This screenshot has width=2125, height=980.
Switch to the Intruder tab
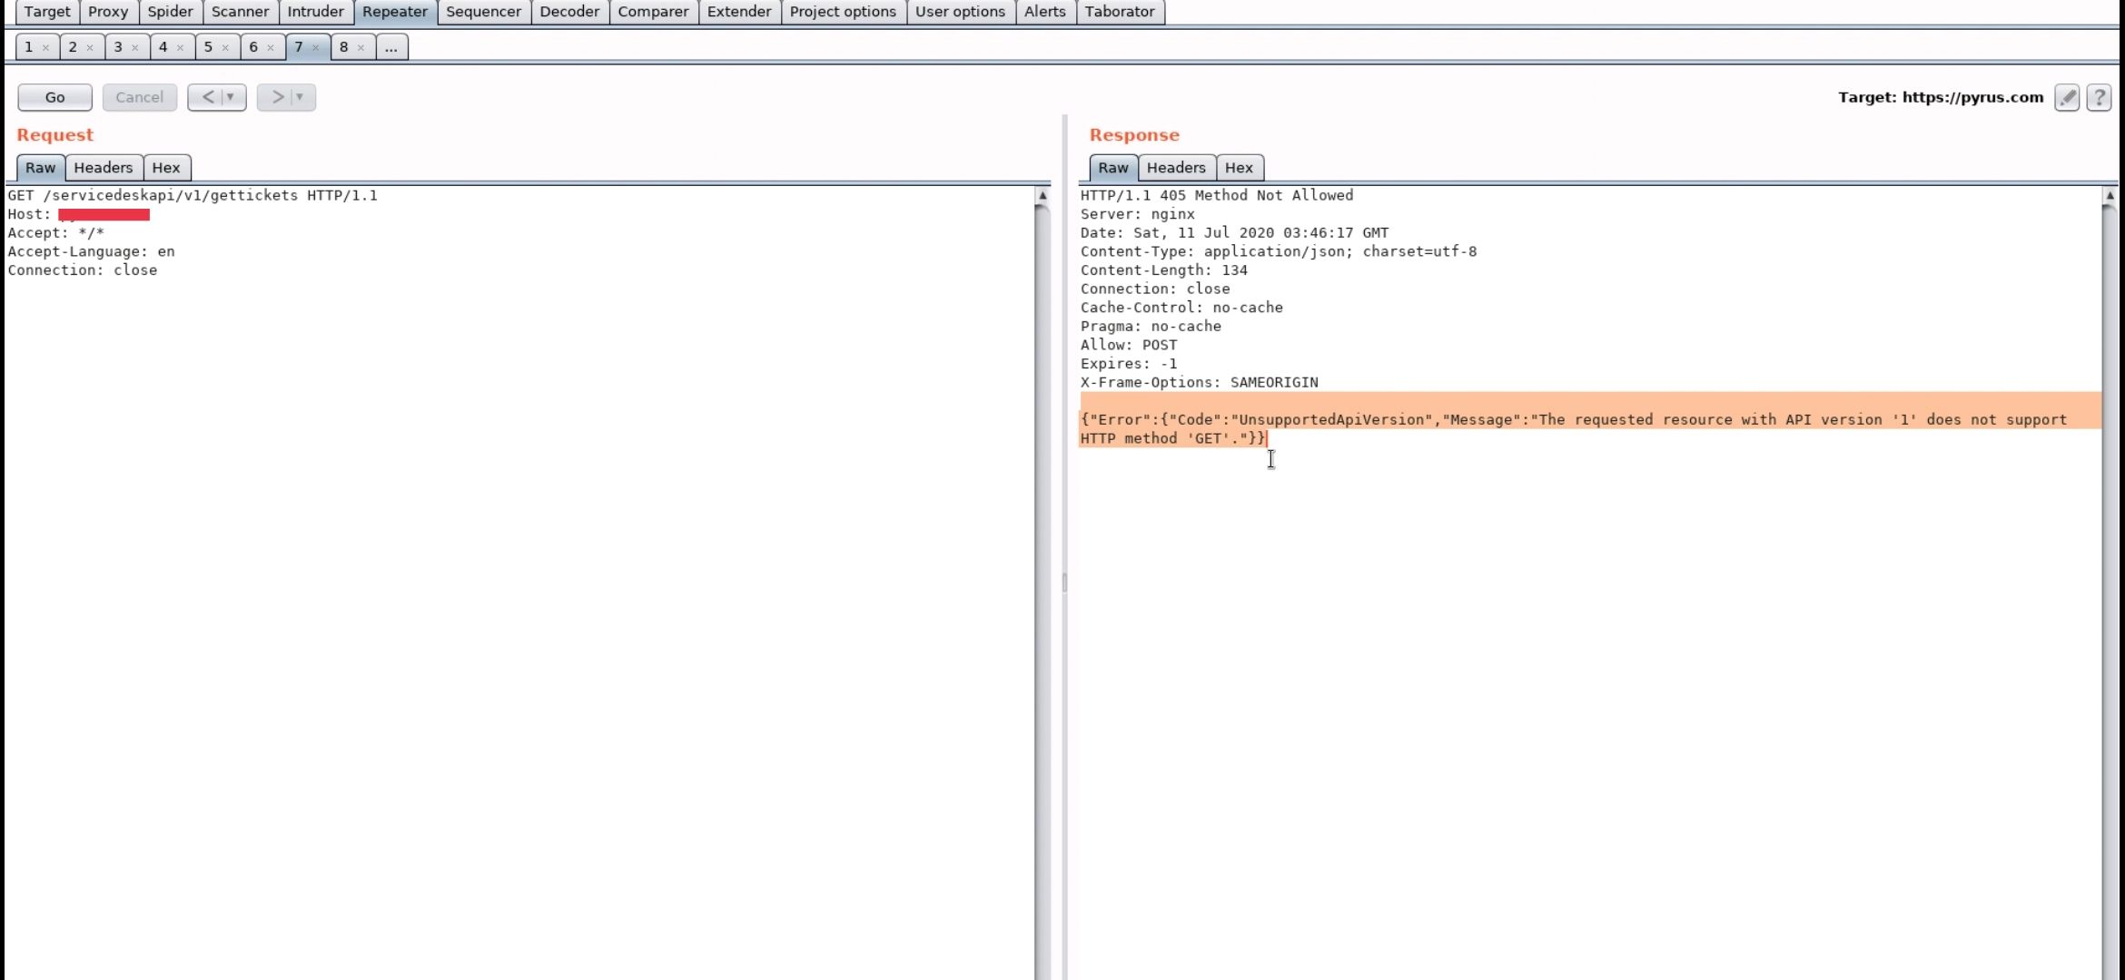coord(315,12)
